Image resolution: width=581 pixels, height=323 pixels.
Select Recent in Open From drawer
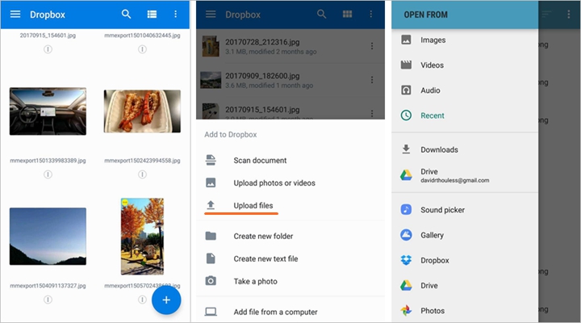465,115
